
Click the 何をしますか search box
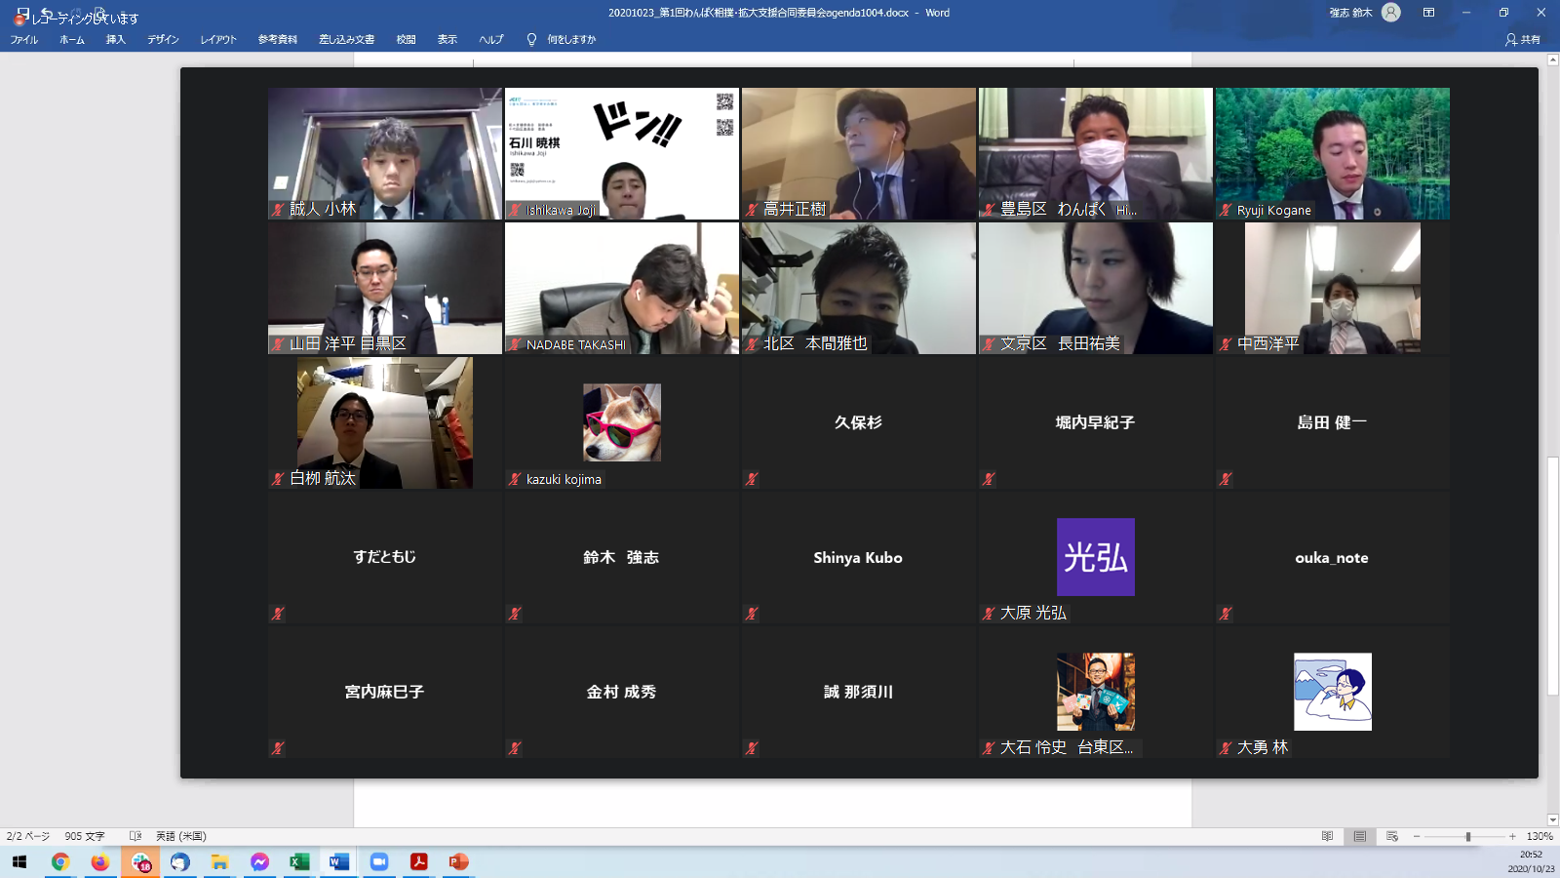pyautogui.click(x=570, y=40)
